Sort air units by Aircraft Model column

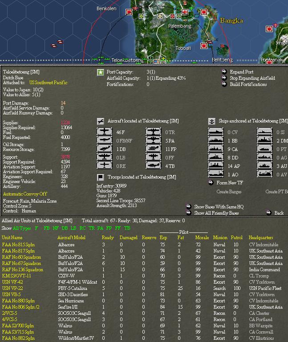[x=71, y=237]
